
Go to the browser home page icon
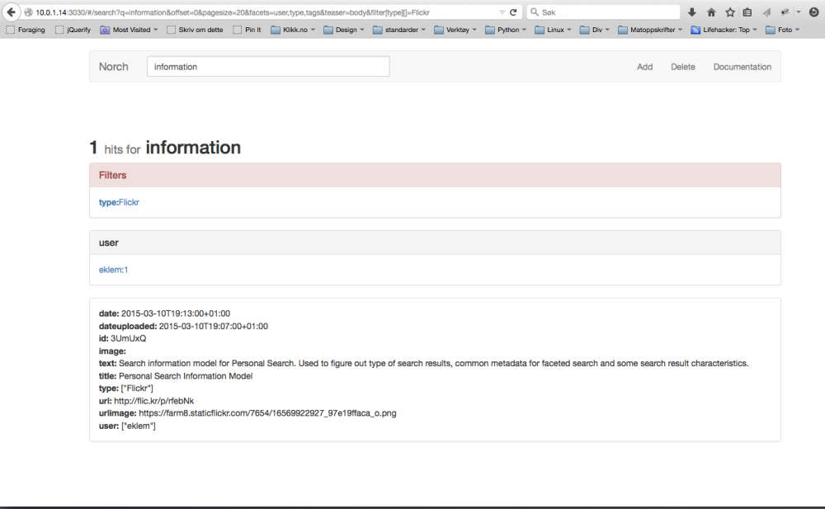coord(711,12)
